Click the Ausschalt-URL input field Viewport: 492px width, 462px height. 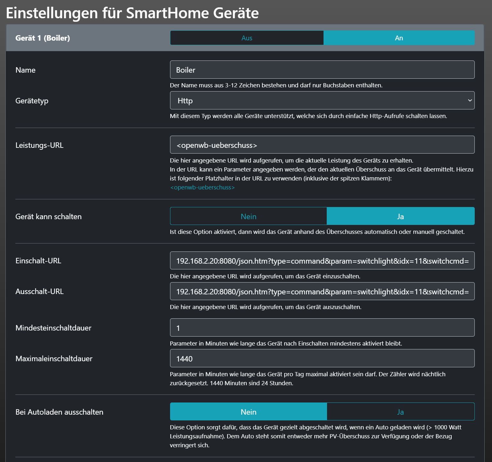click(322, 291)
